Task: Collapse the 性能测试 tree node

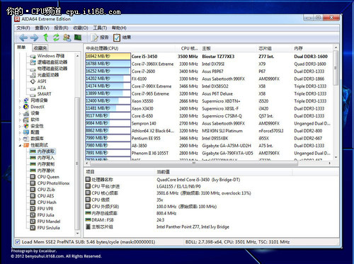Action: coord(20,145)
